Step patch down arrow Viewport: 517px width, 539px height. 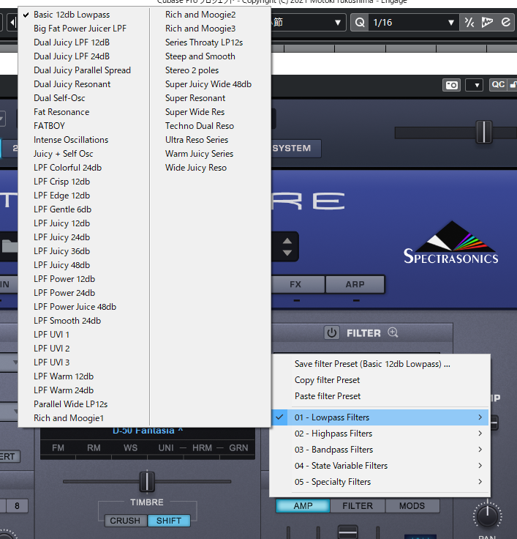[x=287, y=253]
